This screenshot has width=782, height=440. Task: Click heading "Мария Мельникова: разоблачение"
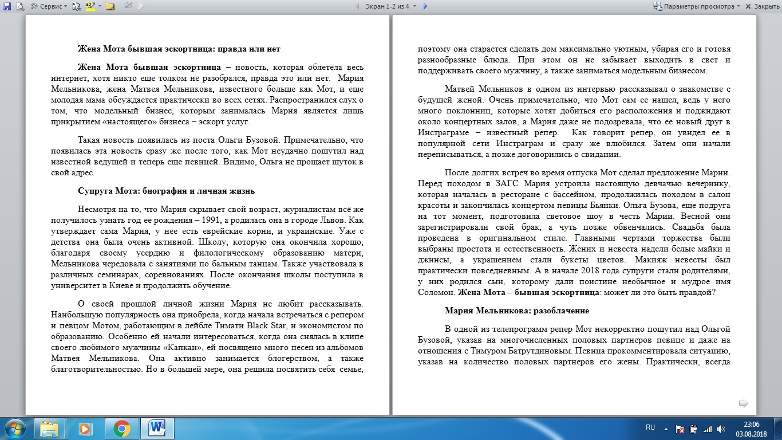point(517,311)
